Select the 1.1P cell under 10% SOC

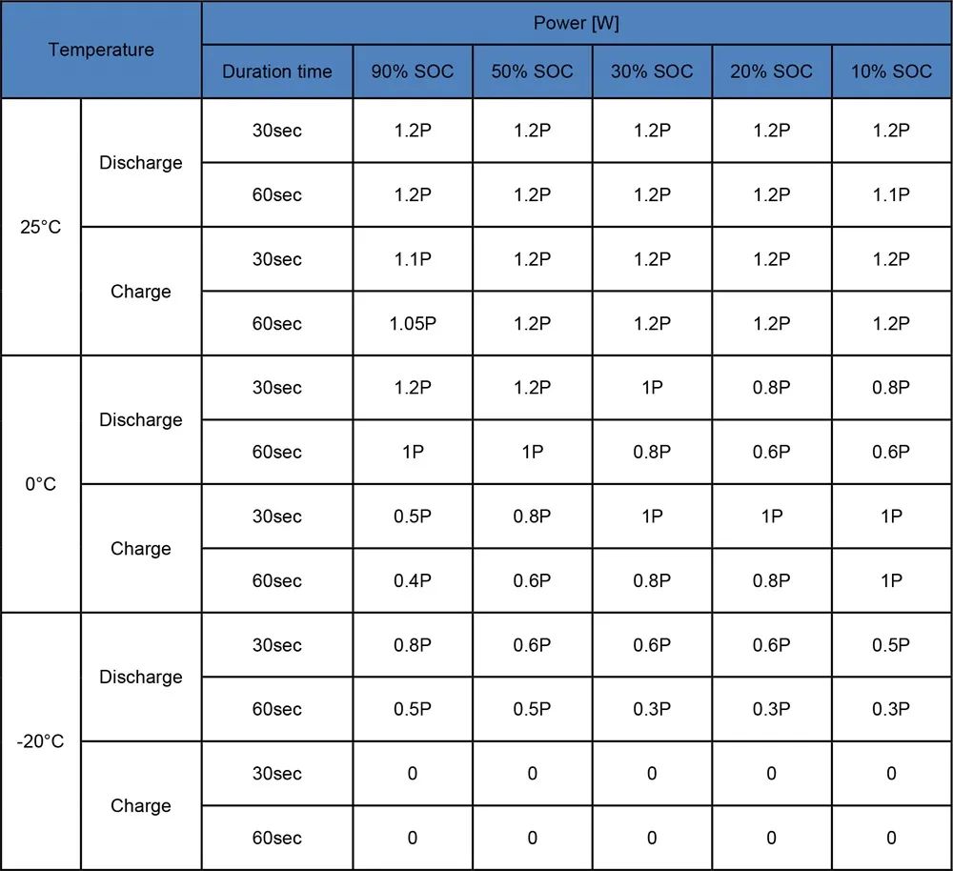pos(891,195)
